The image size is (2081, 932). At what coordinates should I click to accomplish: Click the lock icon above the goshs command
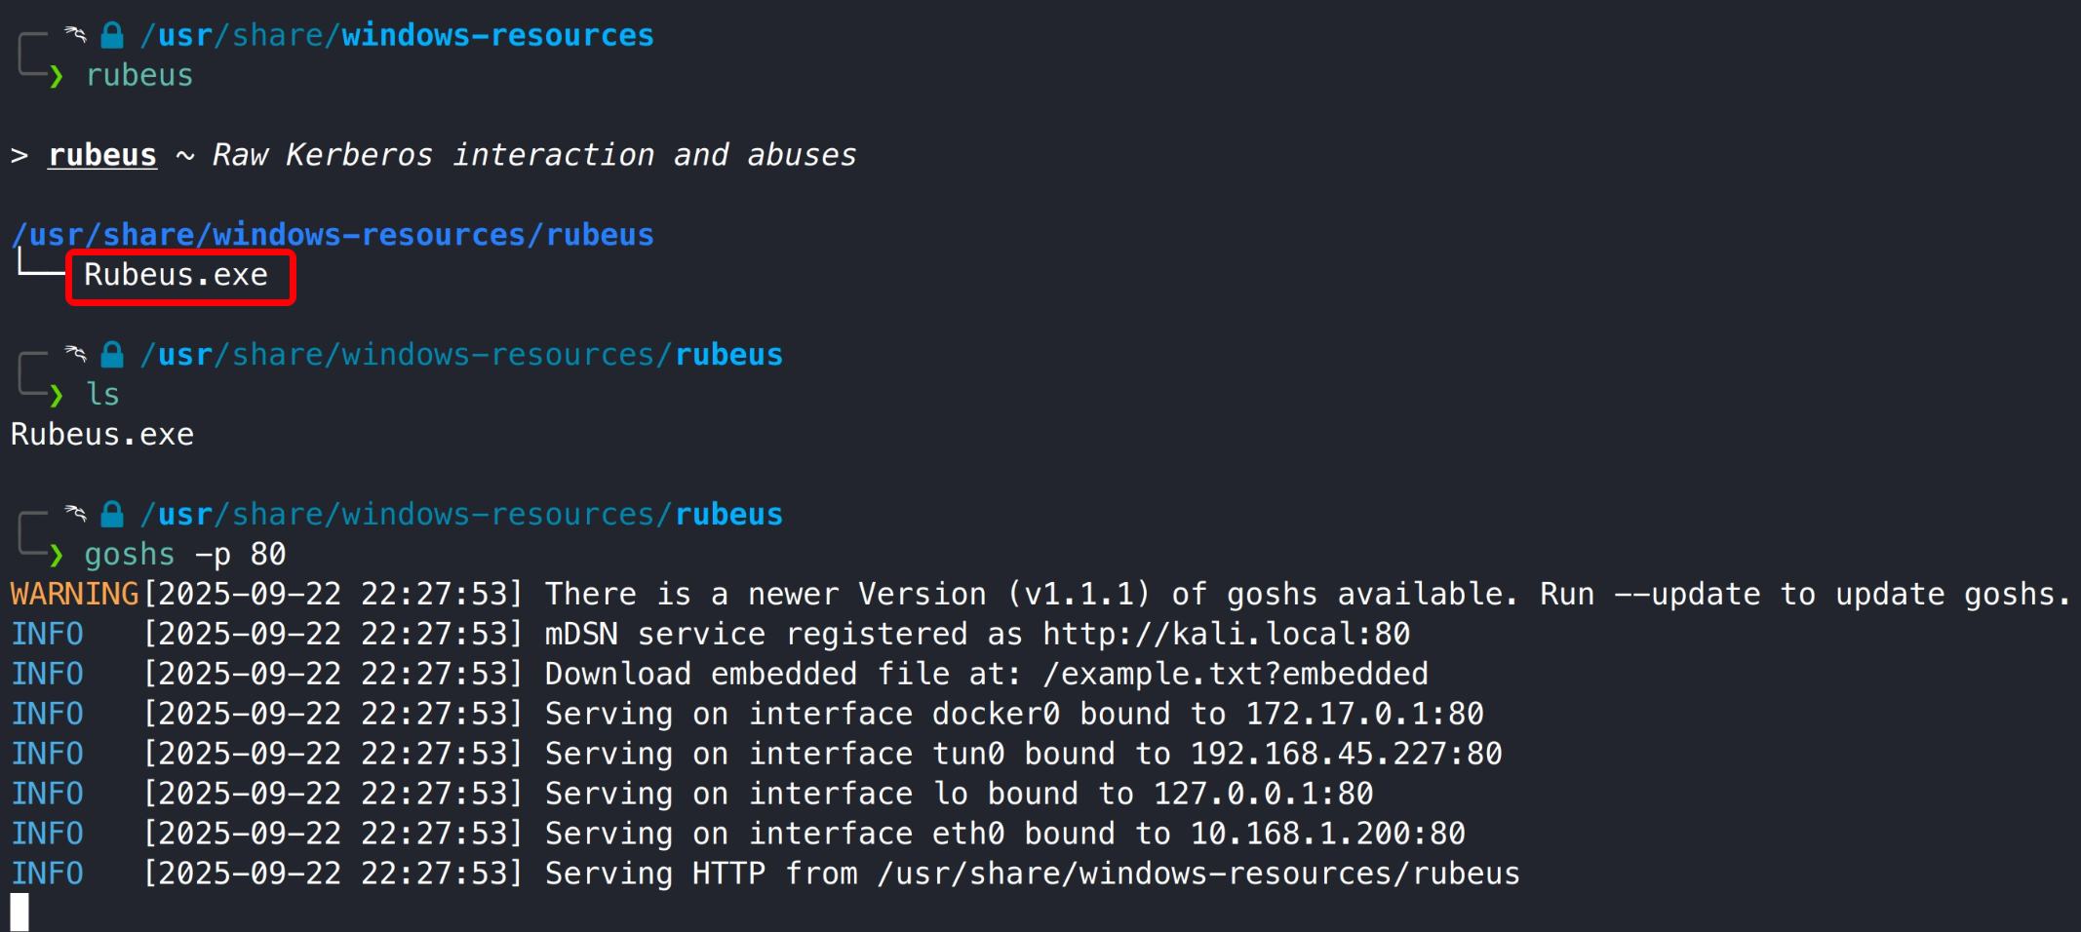coord(112,514)
